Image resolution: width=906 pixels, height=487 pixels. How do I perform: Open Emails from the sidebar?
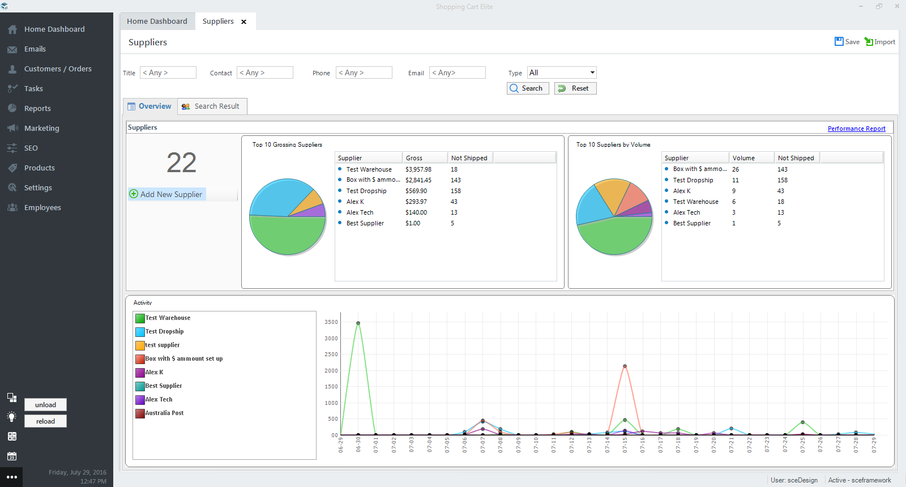pyautogui.click(x=35, y=49)
